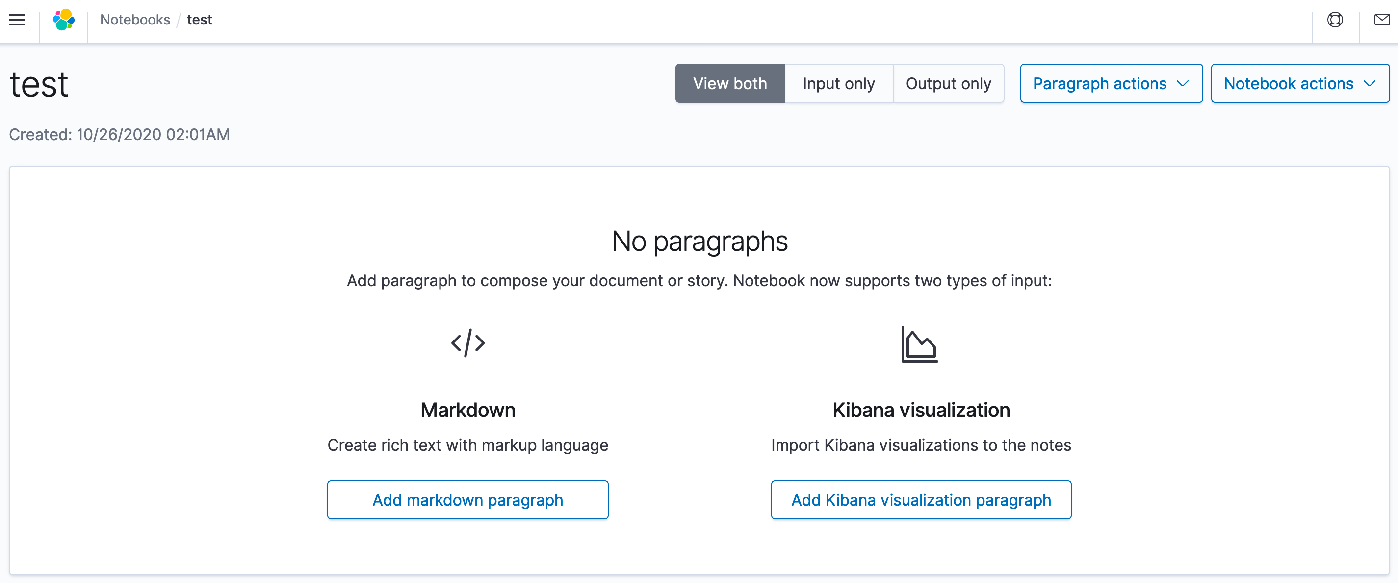Click the notebook title test heading
Viewport: 1398px width, 583px height.
click(39, 85)
